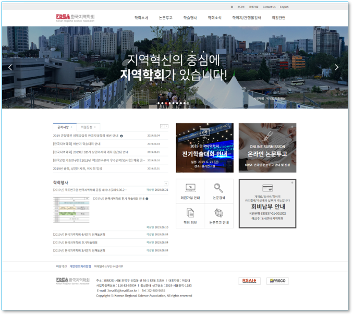
Task: Open 이용약관 footer link
Action: pyautogui.click(x=62, y=266)
